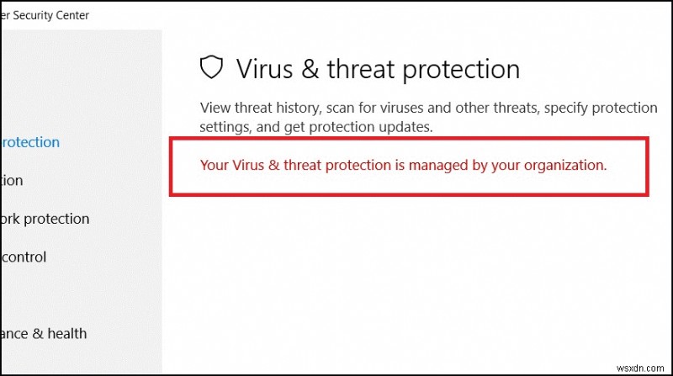
Task: Open the 'ork protection' sidebar entry
Action: [45, 219]
